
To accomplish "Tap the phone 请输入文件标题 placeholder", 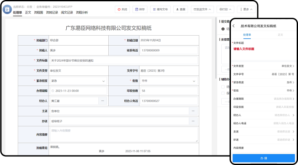I will coord(244,49).
